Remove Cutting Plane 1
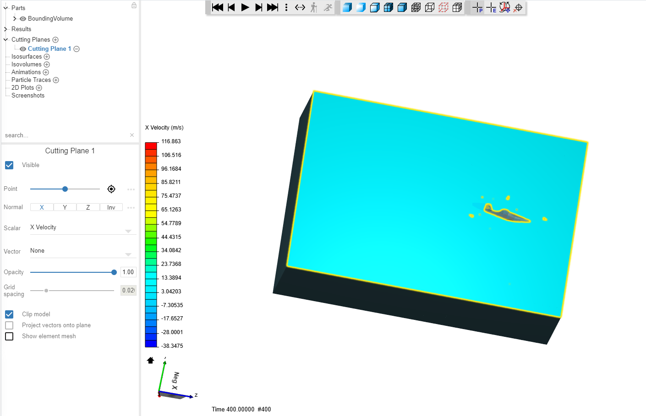This screenshot has height=416, width=646. [x=77, y=49]
